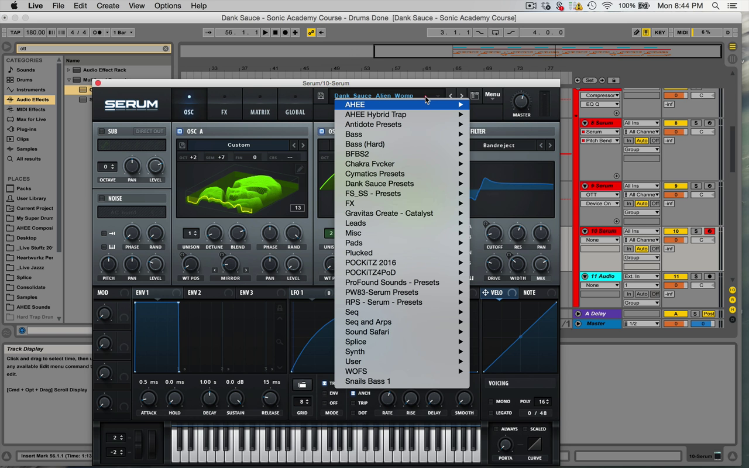Open the 11 Audio Ext. In dropdown
This screenshot has width=749, height=468.
click(642, 276)
